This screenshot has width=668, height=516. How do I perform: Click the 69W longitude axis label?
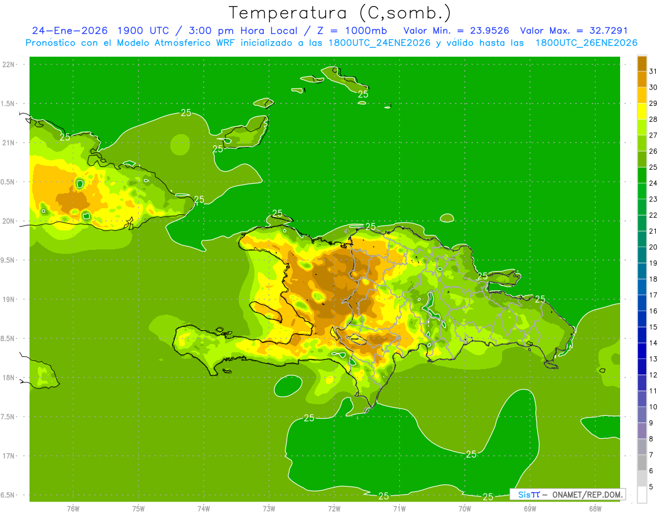[x=530, y=509]
